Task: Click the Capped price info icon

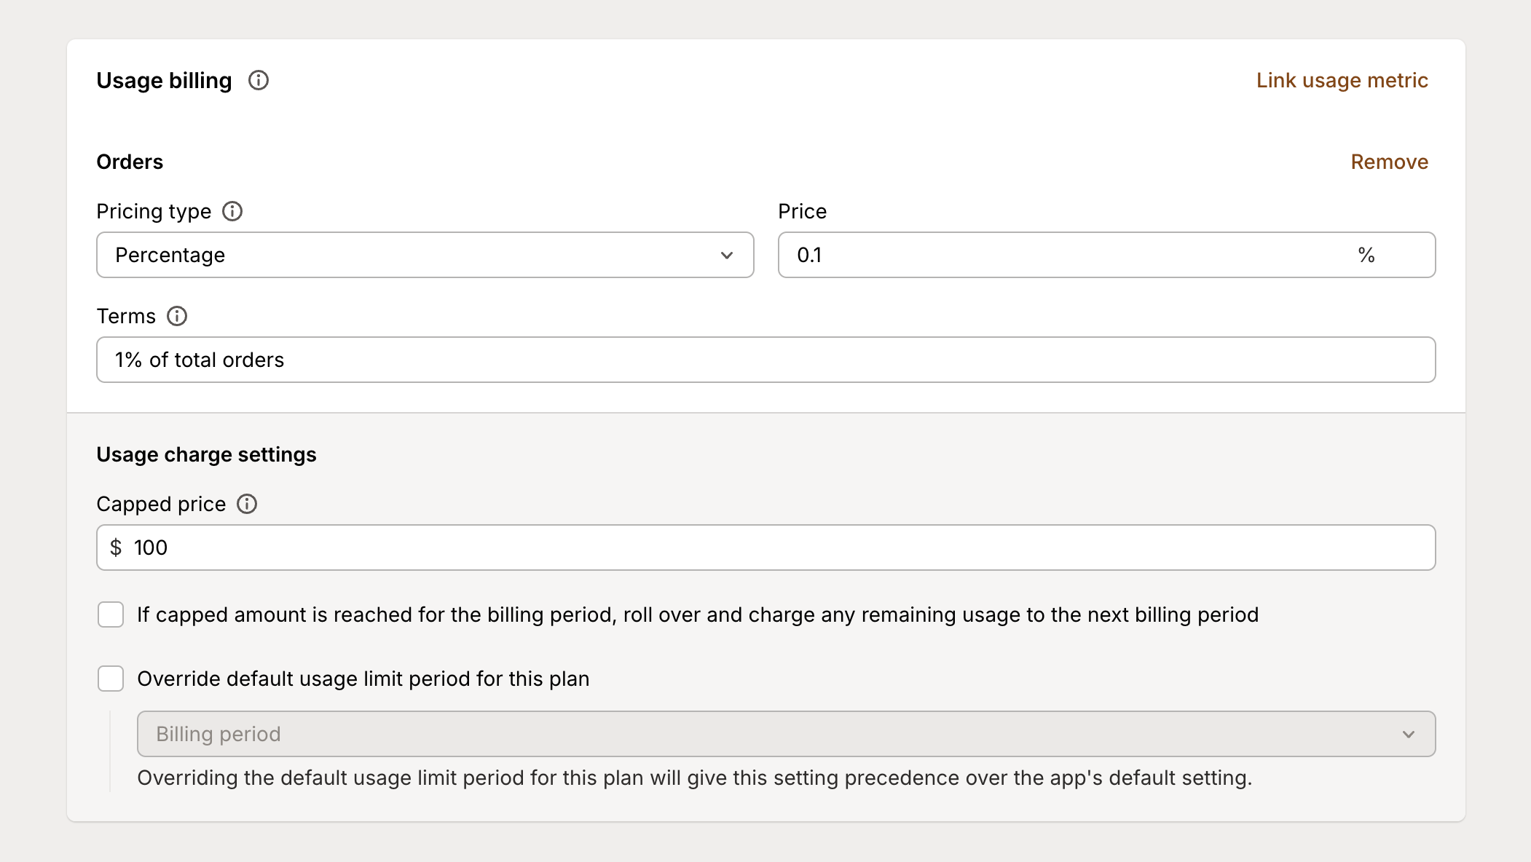Action: (248, 504)
